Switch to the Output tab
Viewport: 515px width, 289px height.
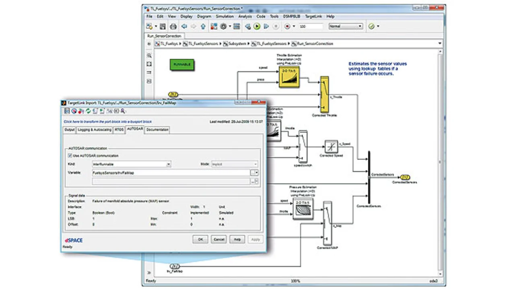coord(70,130)
